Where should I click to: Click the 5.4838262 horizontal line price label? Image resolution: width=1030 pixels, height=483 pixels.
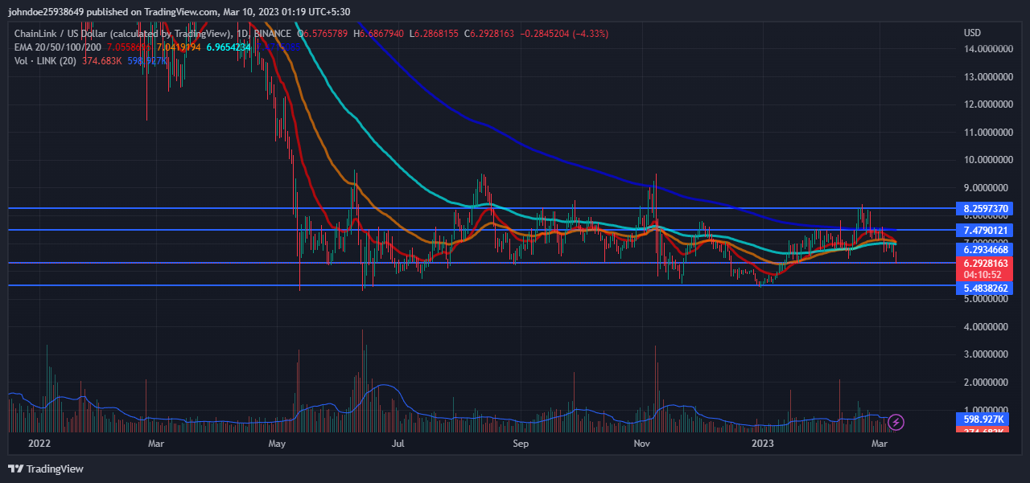tap(986, 288)
